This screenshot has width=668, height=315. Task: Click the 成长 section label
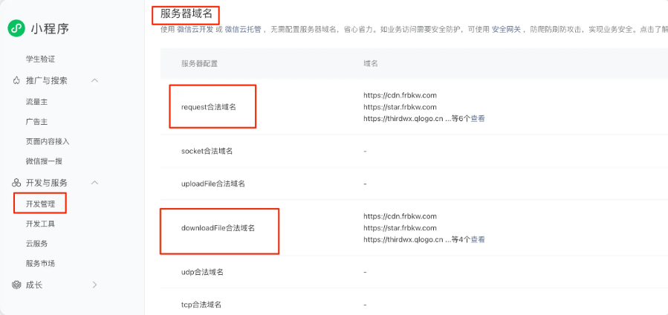(x=34, y=285)
